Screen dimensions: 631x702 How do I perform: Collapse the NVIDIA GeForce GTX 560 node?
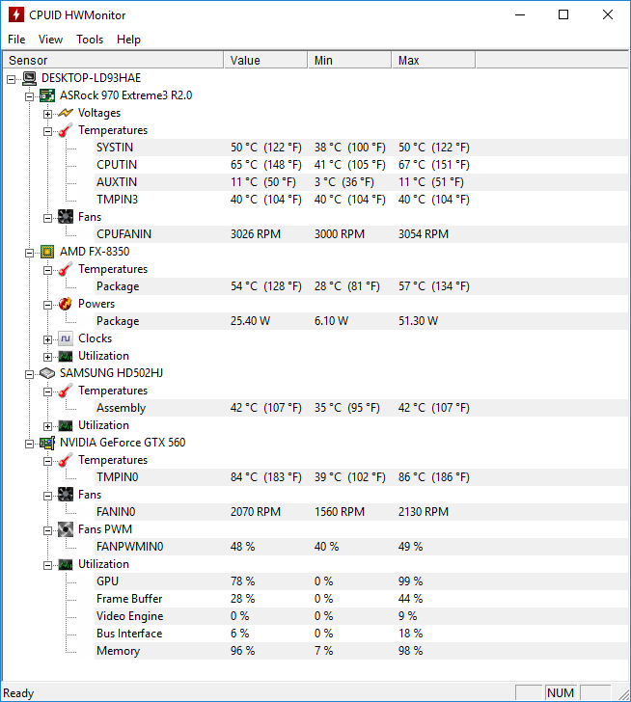coord(29,445)
